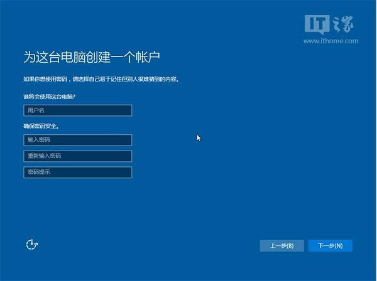Click the white 'IT' square in the logo
Screen dimensions: 377x281
[x=315, y=23]
